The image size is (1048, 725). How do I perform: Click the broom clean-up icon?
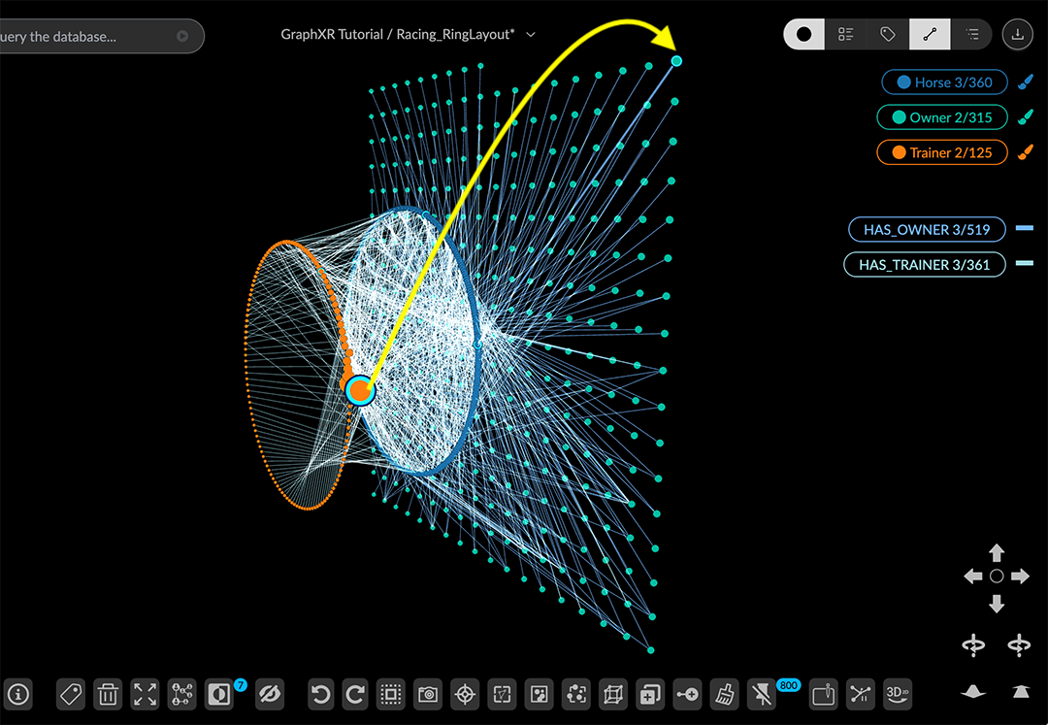[724, 694]
